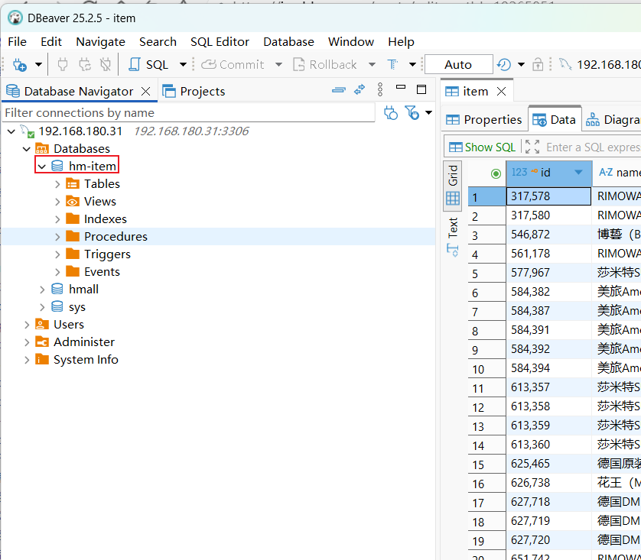Expand the sys database node

pyautogui.click(x=42, y=307)
